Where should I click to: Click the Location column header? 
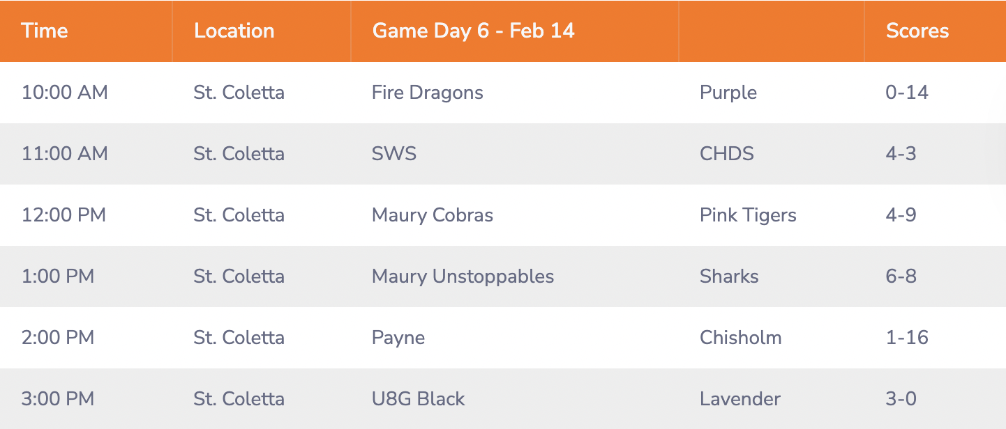[x=234, y=31]
